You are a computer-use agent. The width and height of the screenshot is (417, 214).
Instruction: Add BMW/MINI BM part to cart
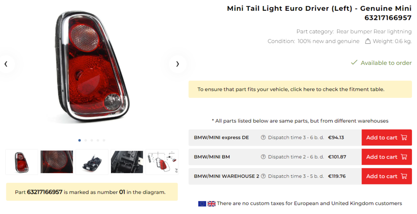(386, 157)
